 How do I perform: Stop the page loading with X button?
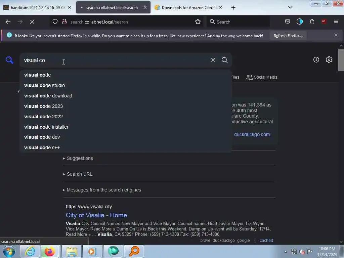(32, 22)
